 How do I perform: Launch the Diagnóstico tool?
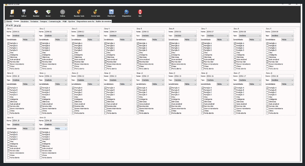pos(126,12)
